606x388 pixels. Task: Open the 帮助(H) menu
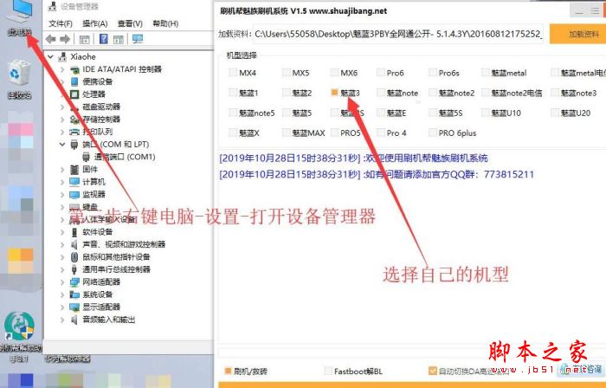(165, 23)
